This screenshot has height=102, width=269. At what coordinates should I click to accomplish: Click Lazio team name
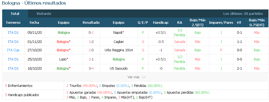pyautogui.click(x=64, y=59)
